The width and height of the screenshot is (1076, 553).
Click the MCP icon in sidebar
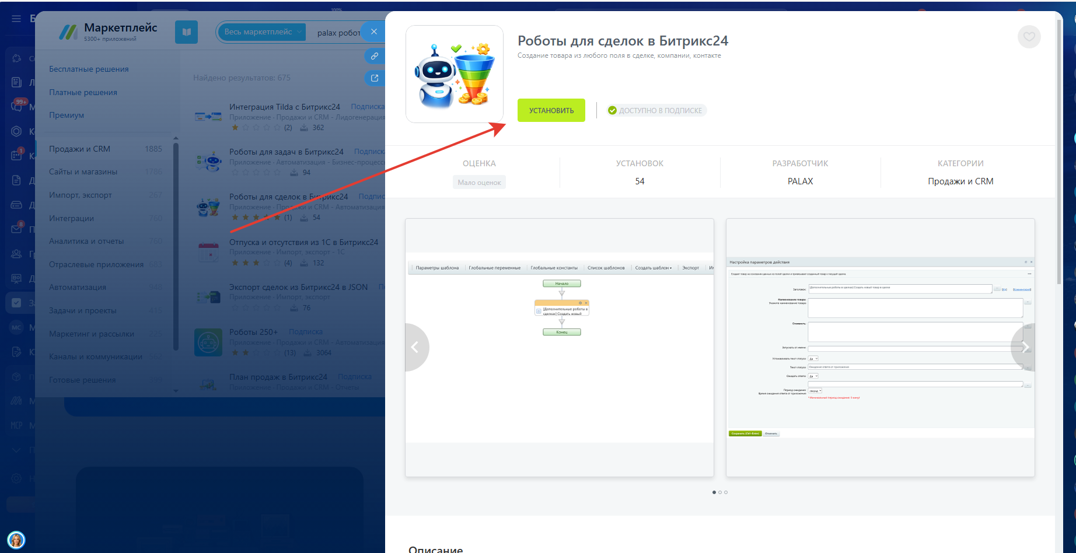tap(17, 425)
